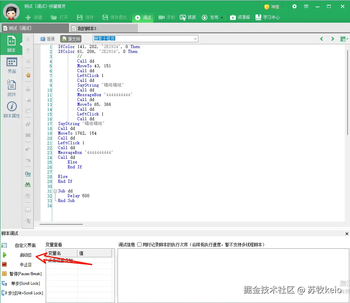Switch to the 测试 [调试] tab
This screenshot has height=303, width=350.
pyautogui.click(x=35, y=28)
